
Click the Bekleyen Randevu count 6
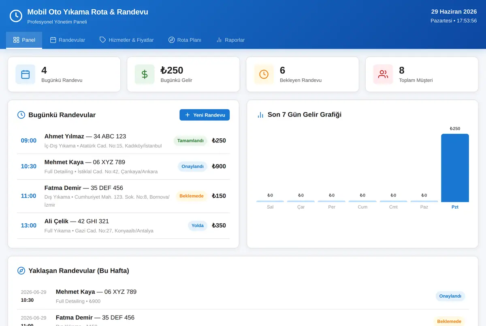(x=283, y=70)
